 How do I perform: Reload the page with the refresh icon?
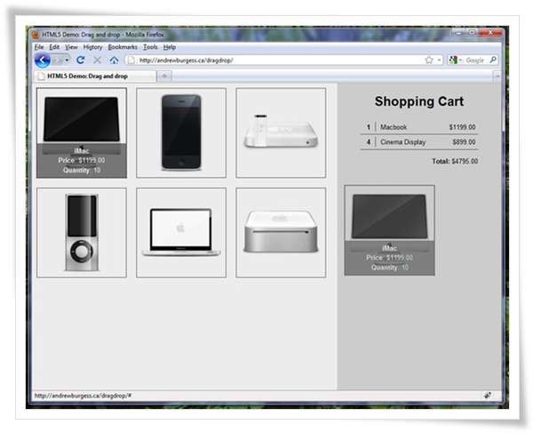tap(81, 60)
